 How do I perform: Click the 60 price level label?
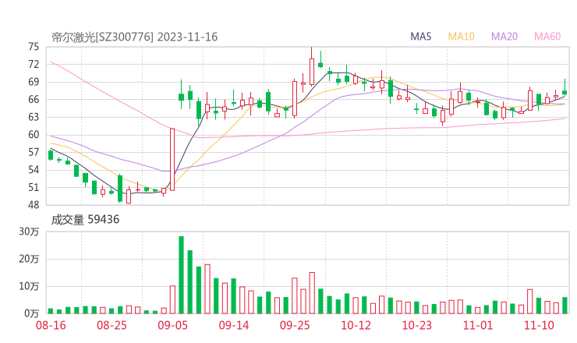click(x=33, y=135)
